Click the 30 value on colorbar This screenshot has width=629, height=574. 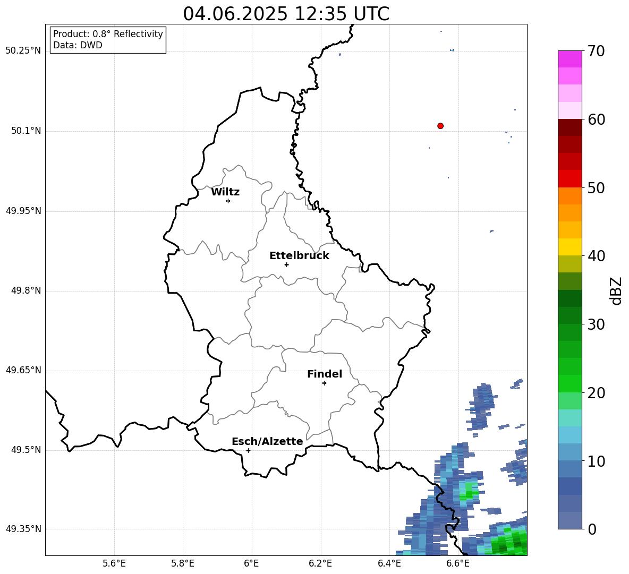point(597,324)
